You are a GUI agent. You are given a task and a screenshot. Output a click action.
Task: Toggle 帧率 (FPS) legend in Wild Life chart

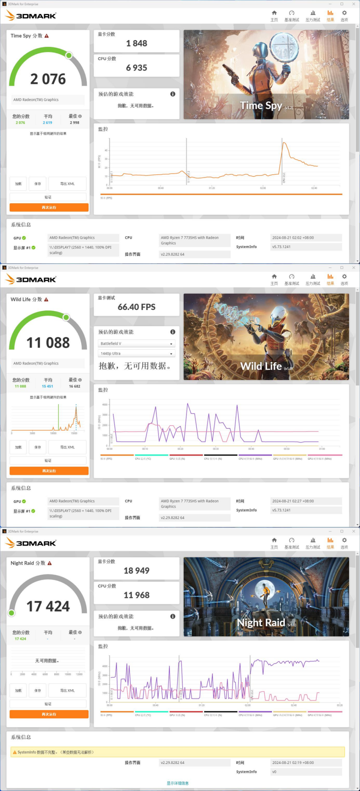pyautogui.click(x=117, y=457)
